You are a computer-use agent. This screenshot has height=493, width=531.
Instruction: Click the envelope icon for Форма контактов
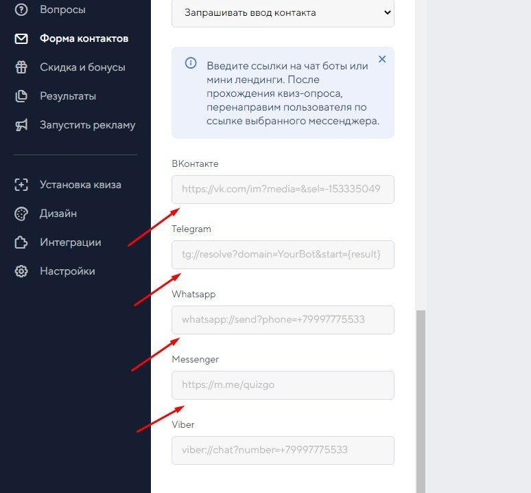pyautogui.click(x=21, y=38)
